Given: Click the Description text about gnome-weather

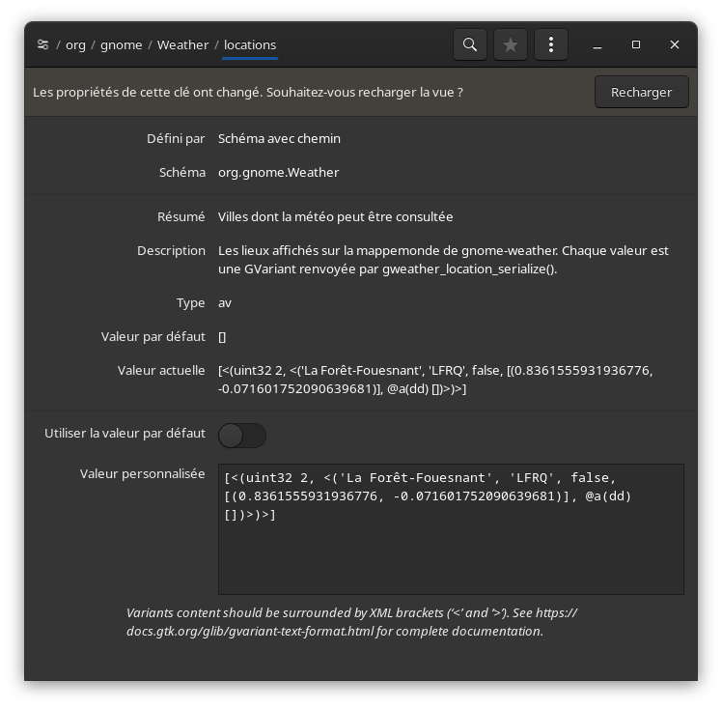Looking at the screenshot, I should pyautogui.click(x=442, y=259).
